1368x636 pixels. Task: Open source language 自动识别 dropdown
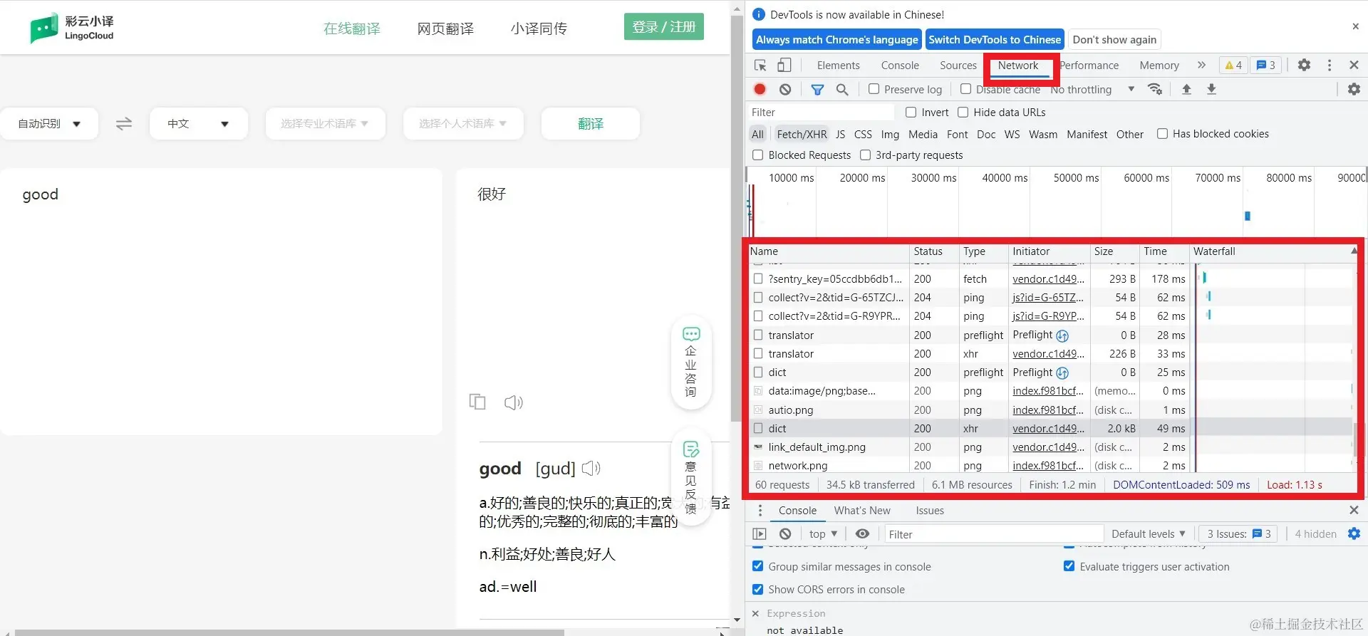[49, 123]
